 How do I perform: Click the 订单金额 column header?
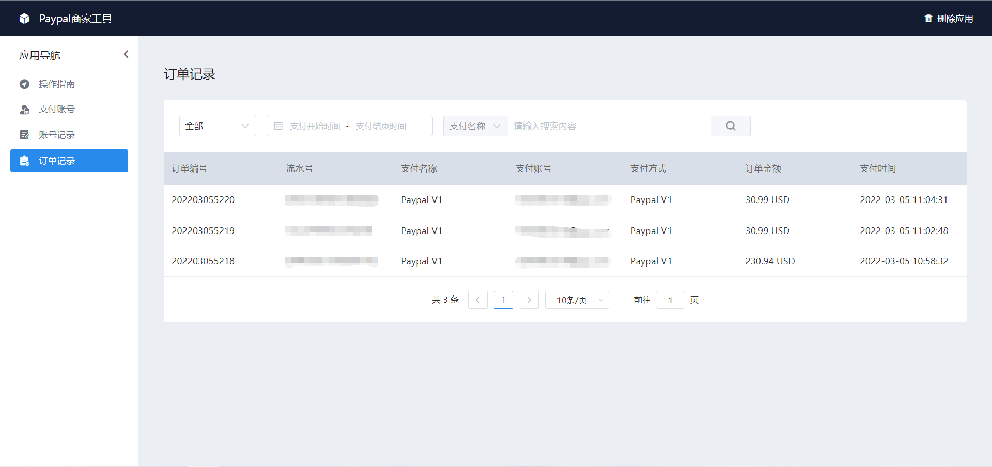pyautogui.click(x=763, y=168)
